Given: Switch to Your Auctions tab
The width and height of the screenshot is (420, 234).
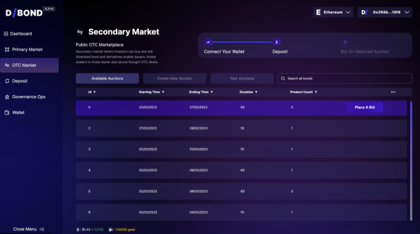Looking at the screenshot, I should click(242, 79).
